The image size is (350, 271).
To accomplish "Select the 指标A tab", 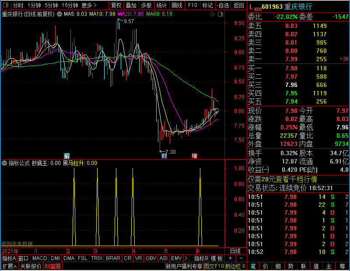I will click(x=9, y=258).
